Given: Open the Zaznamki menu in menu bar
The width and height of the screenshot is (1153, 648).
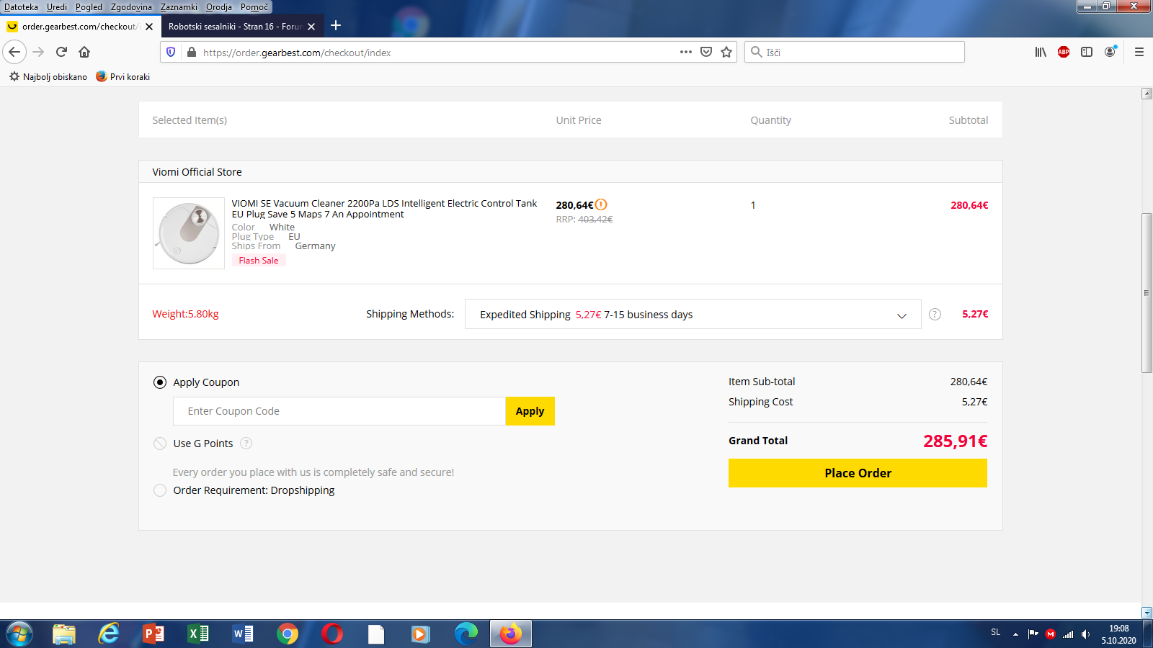Looking at the screenshot, I should point(179,7).
